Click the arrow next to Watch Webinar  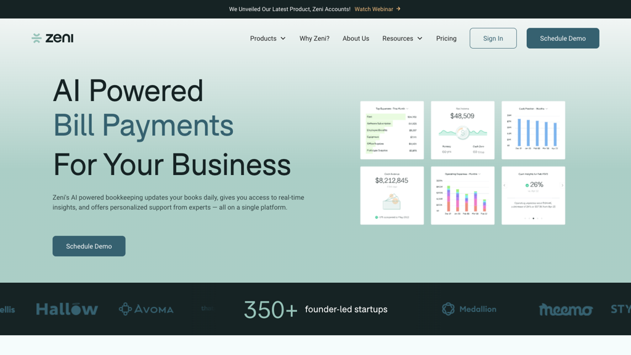coord(399,9)
